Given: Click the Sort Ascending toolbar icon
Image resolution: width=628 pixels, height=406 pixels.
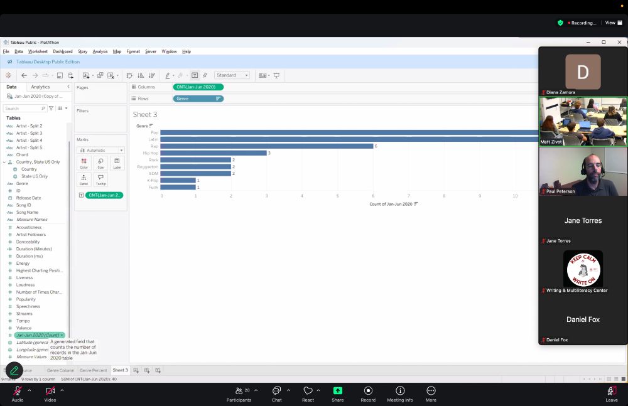Looking at the screenshot, I should pos(141,75).
